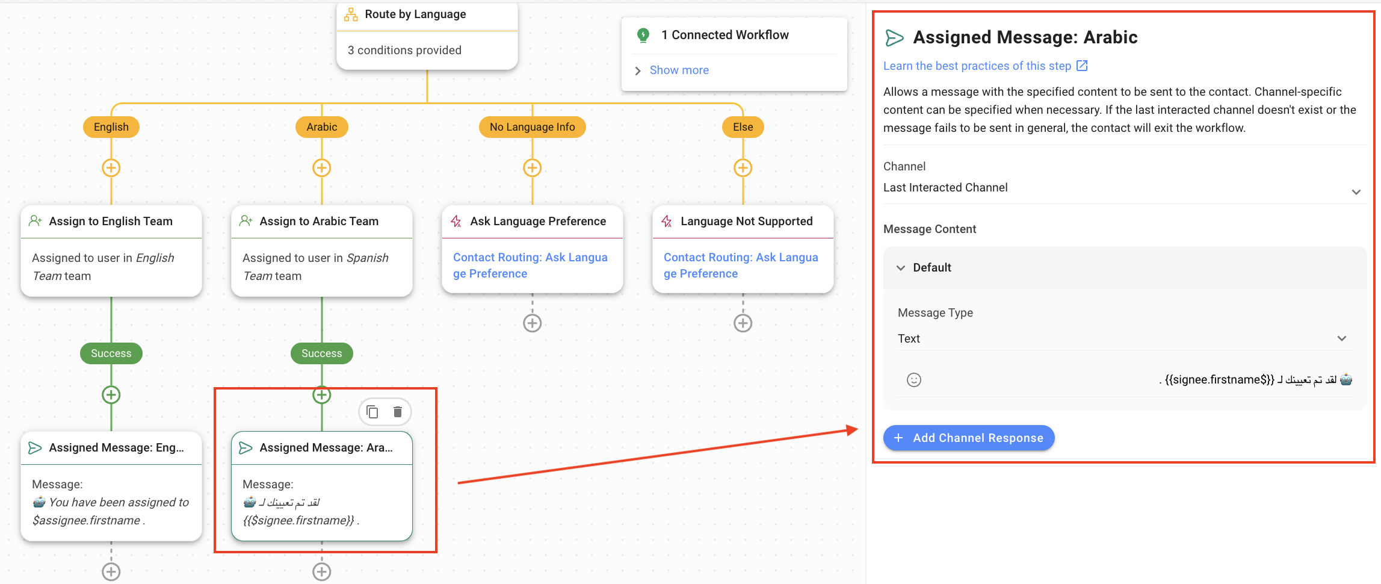
Task: Collapse the Default message content section
Action: coord(901,268)
